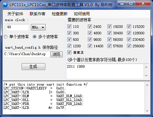Click up arrow of code output scrollbar
The height and width of the screenshot is (117, 153).
coord(147,85)
